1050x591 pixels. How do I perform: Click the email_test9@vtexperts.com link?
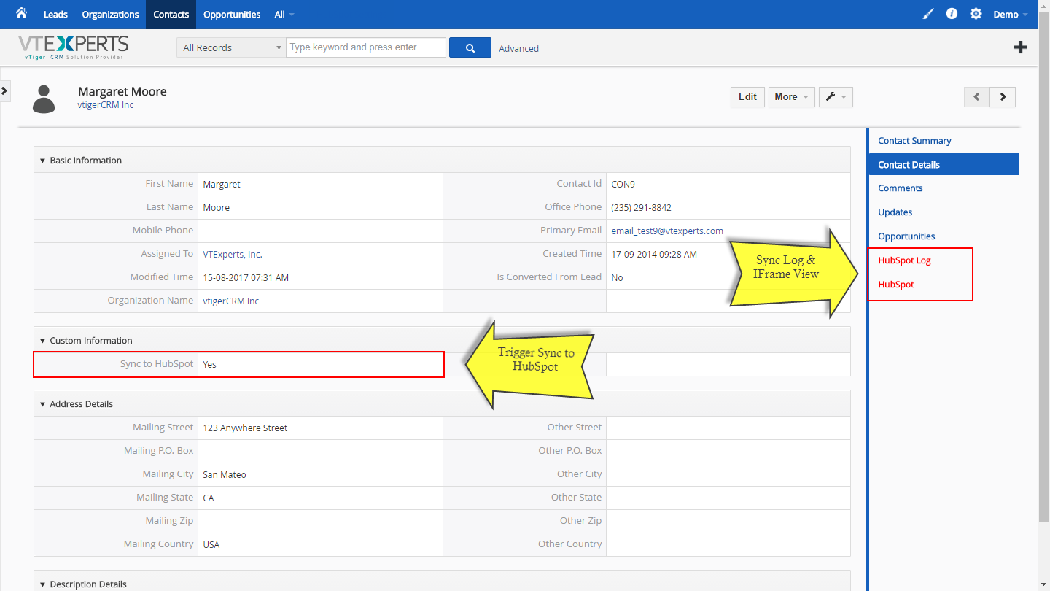pos(667,231)
